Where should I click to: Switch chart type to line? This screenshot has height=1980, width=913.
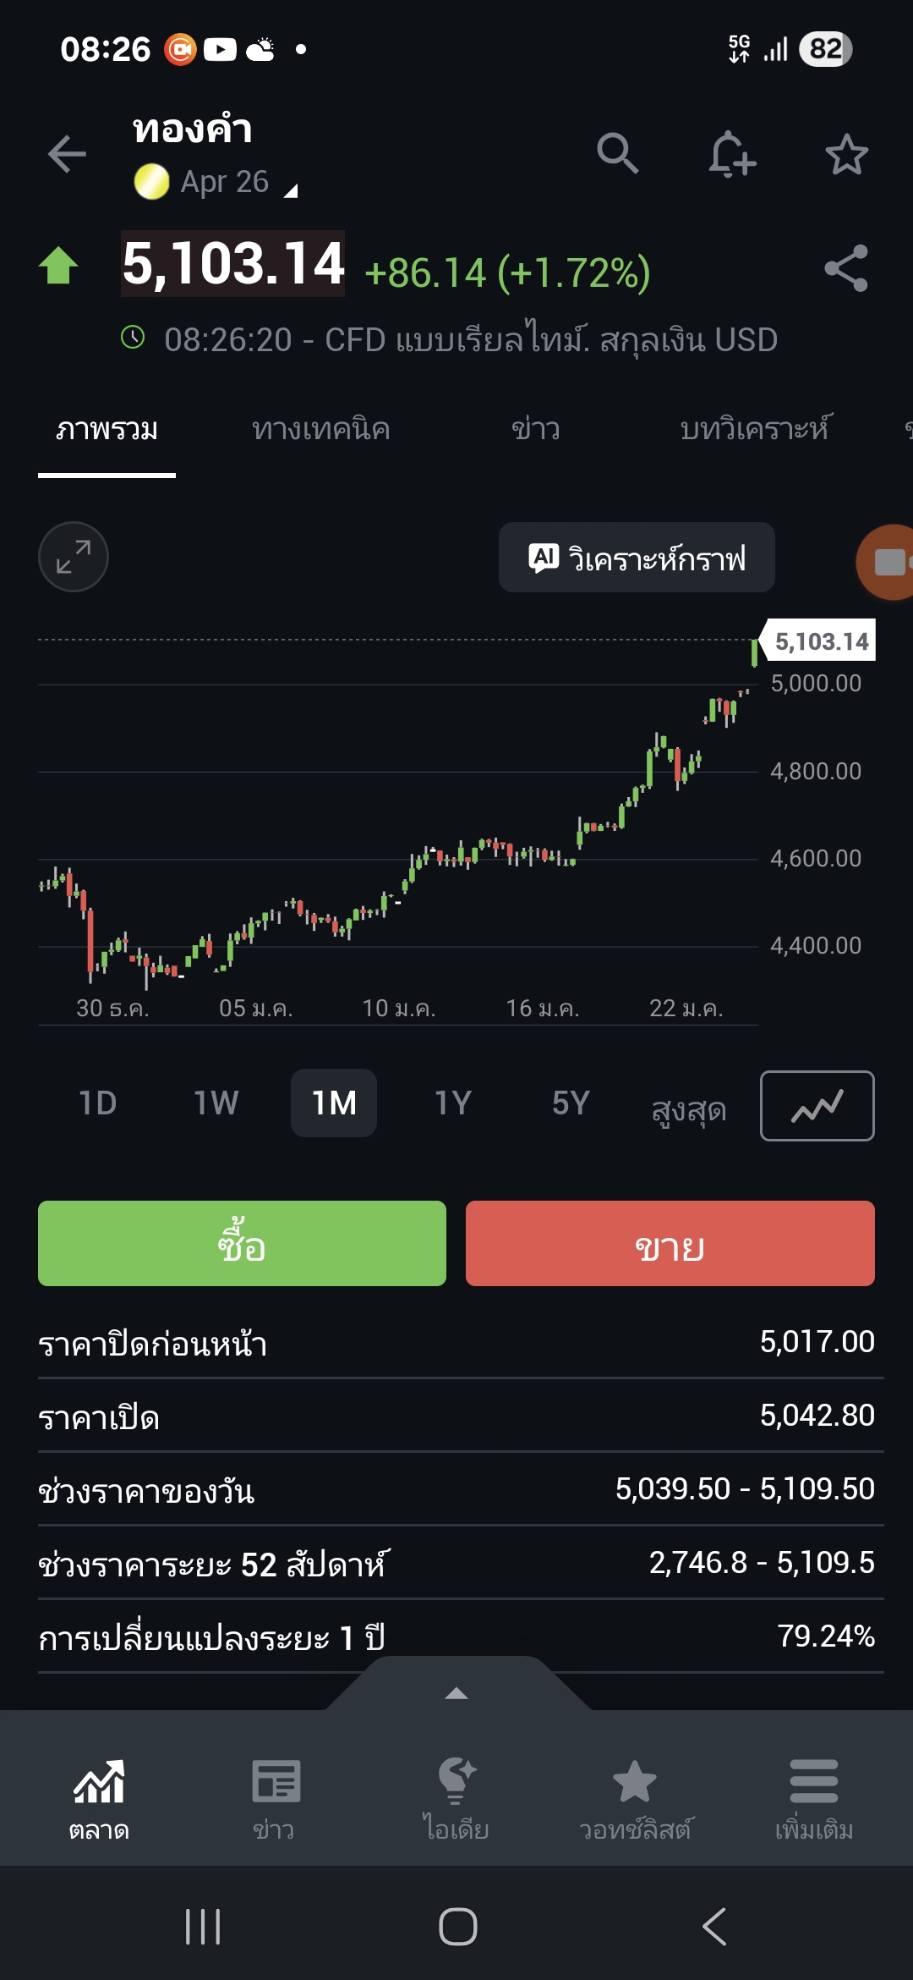(x=817, y=1105)
